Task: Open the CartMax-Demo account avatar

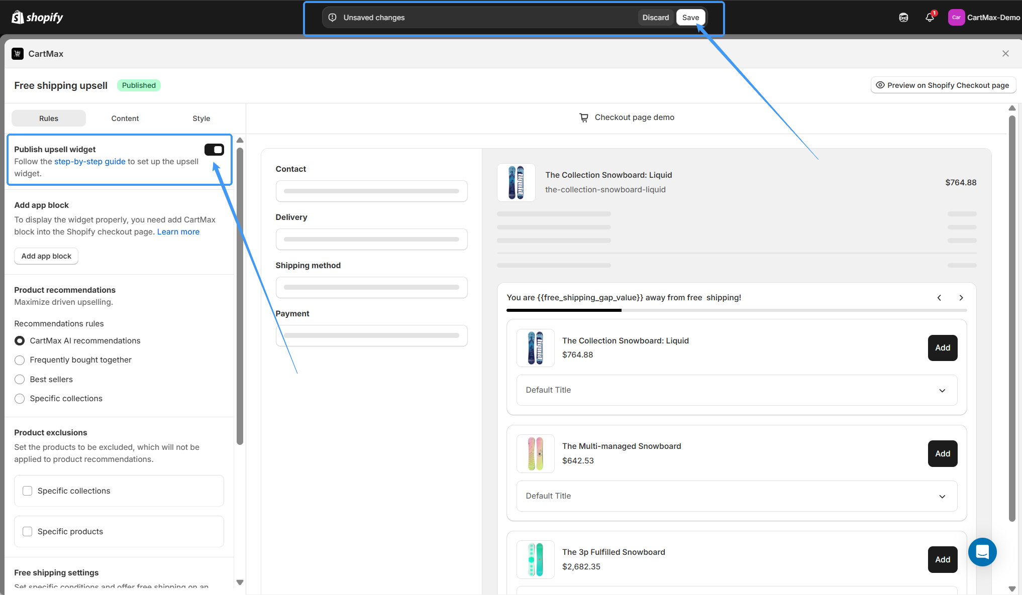Action: [x=956, y=18]
